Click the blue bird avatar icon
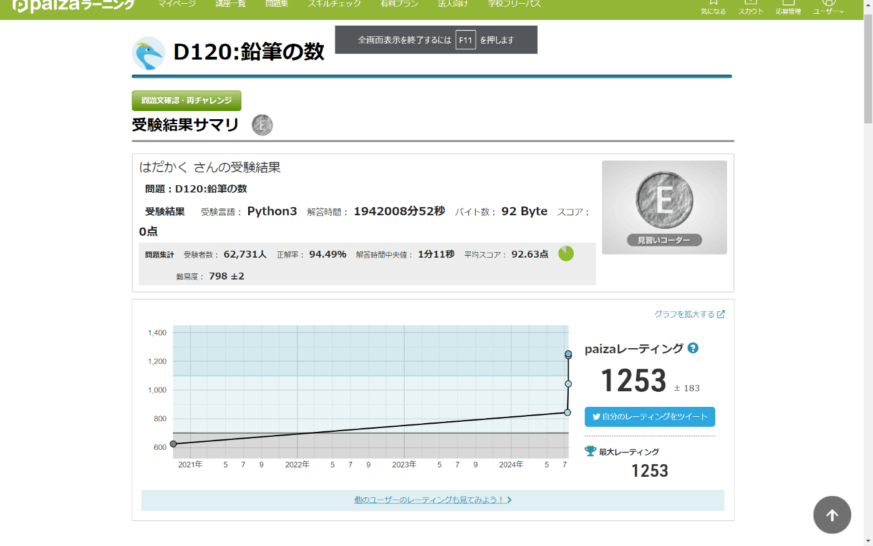 (148, 53)
